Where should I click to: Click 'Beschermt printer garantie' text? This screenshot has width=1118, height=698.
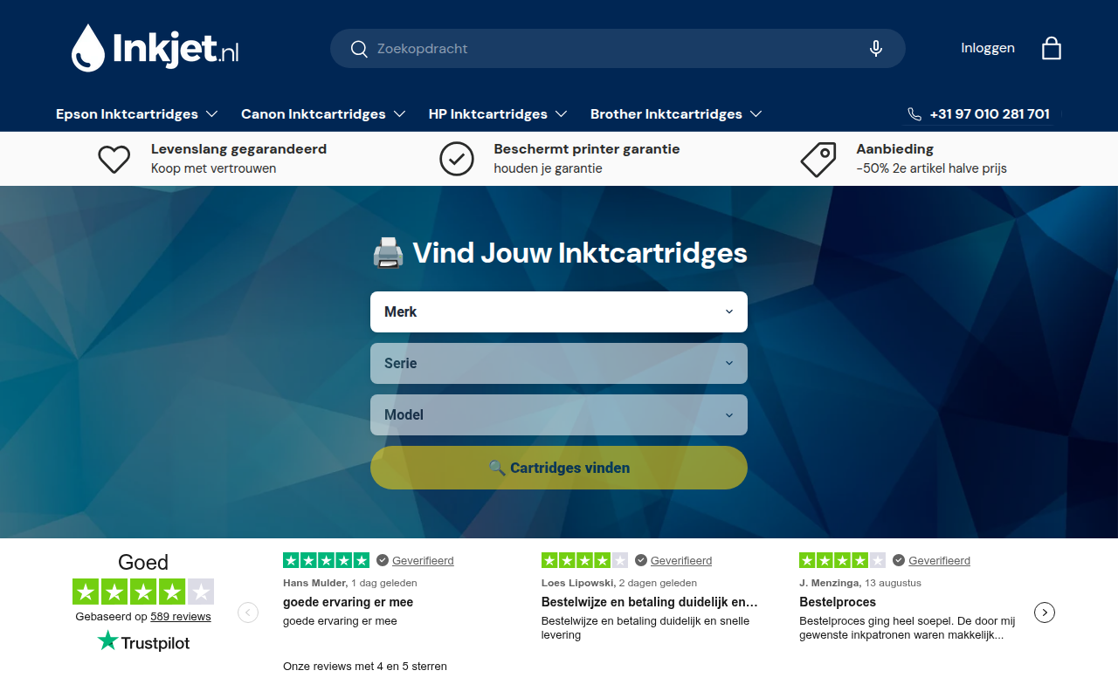tap(587, 149)
